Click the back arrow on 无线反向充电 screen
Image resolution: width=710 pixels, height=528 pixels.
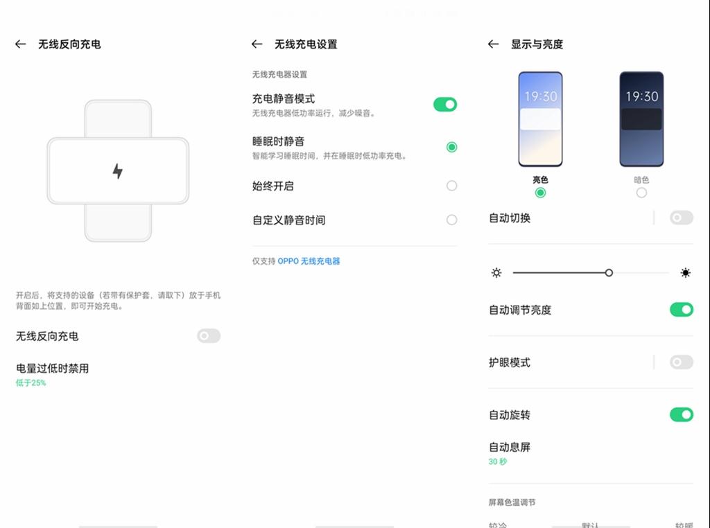20,44
